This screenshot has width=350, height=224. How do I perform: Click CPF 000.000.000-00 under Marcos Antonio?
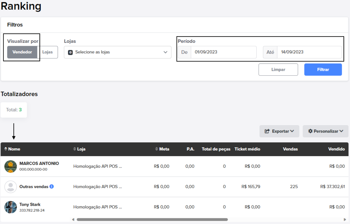click(x=33, y=169)
